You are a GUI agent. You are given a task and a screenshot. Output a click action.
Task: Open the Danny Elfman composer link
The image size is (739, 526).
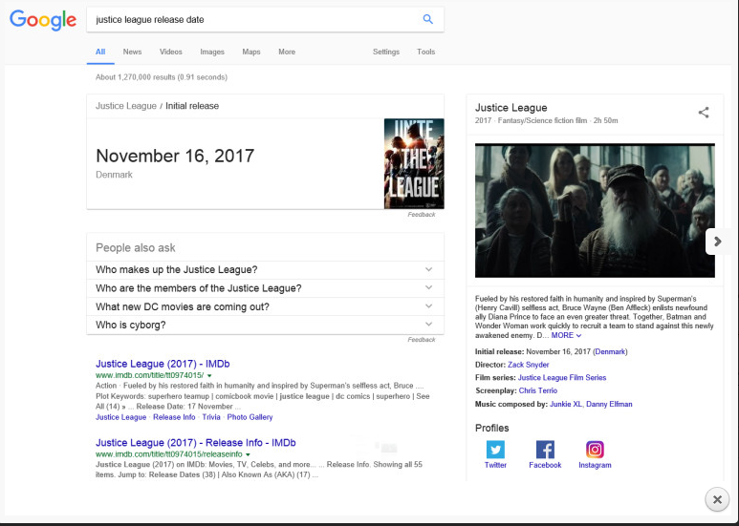click(x=609, y=404)
